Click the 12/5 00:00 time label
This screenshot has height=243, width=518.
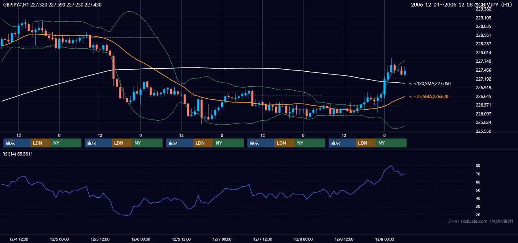click(59, 239)
